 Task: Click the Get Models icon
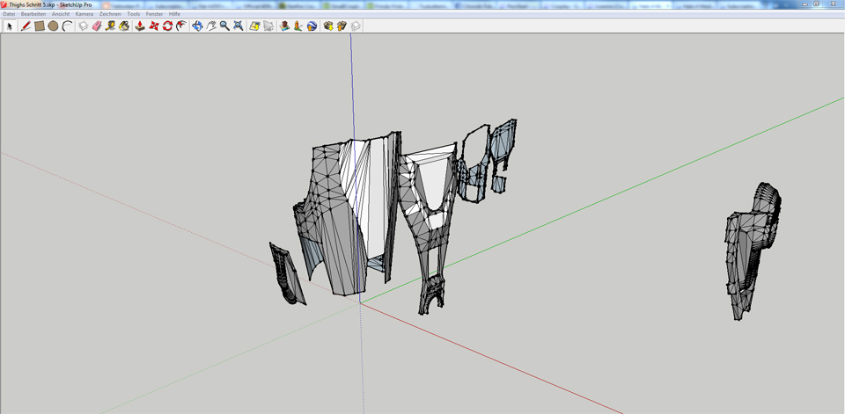[327, 25]
